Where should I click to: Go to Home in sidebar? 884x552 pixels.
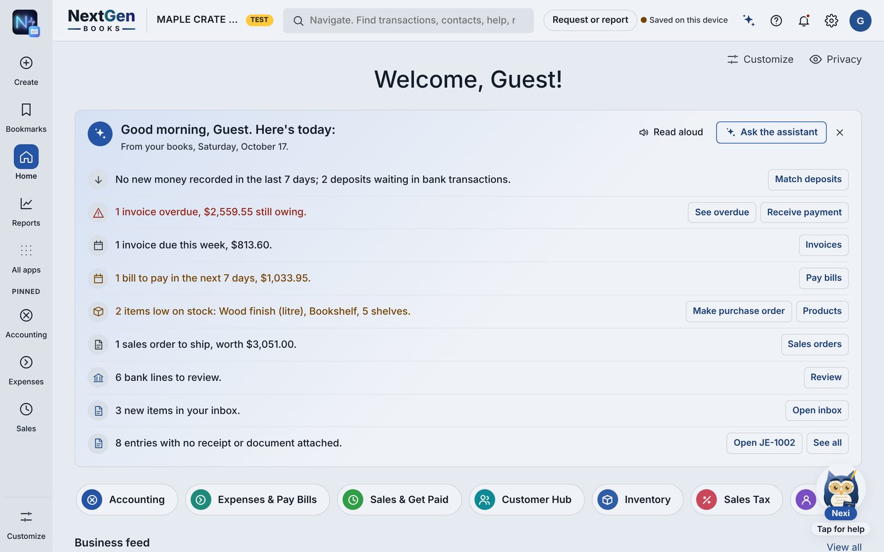click(x=26, y=163)
